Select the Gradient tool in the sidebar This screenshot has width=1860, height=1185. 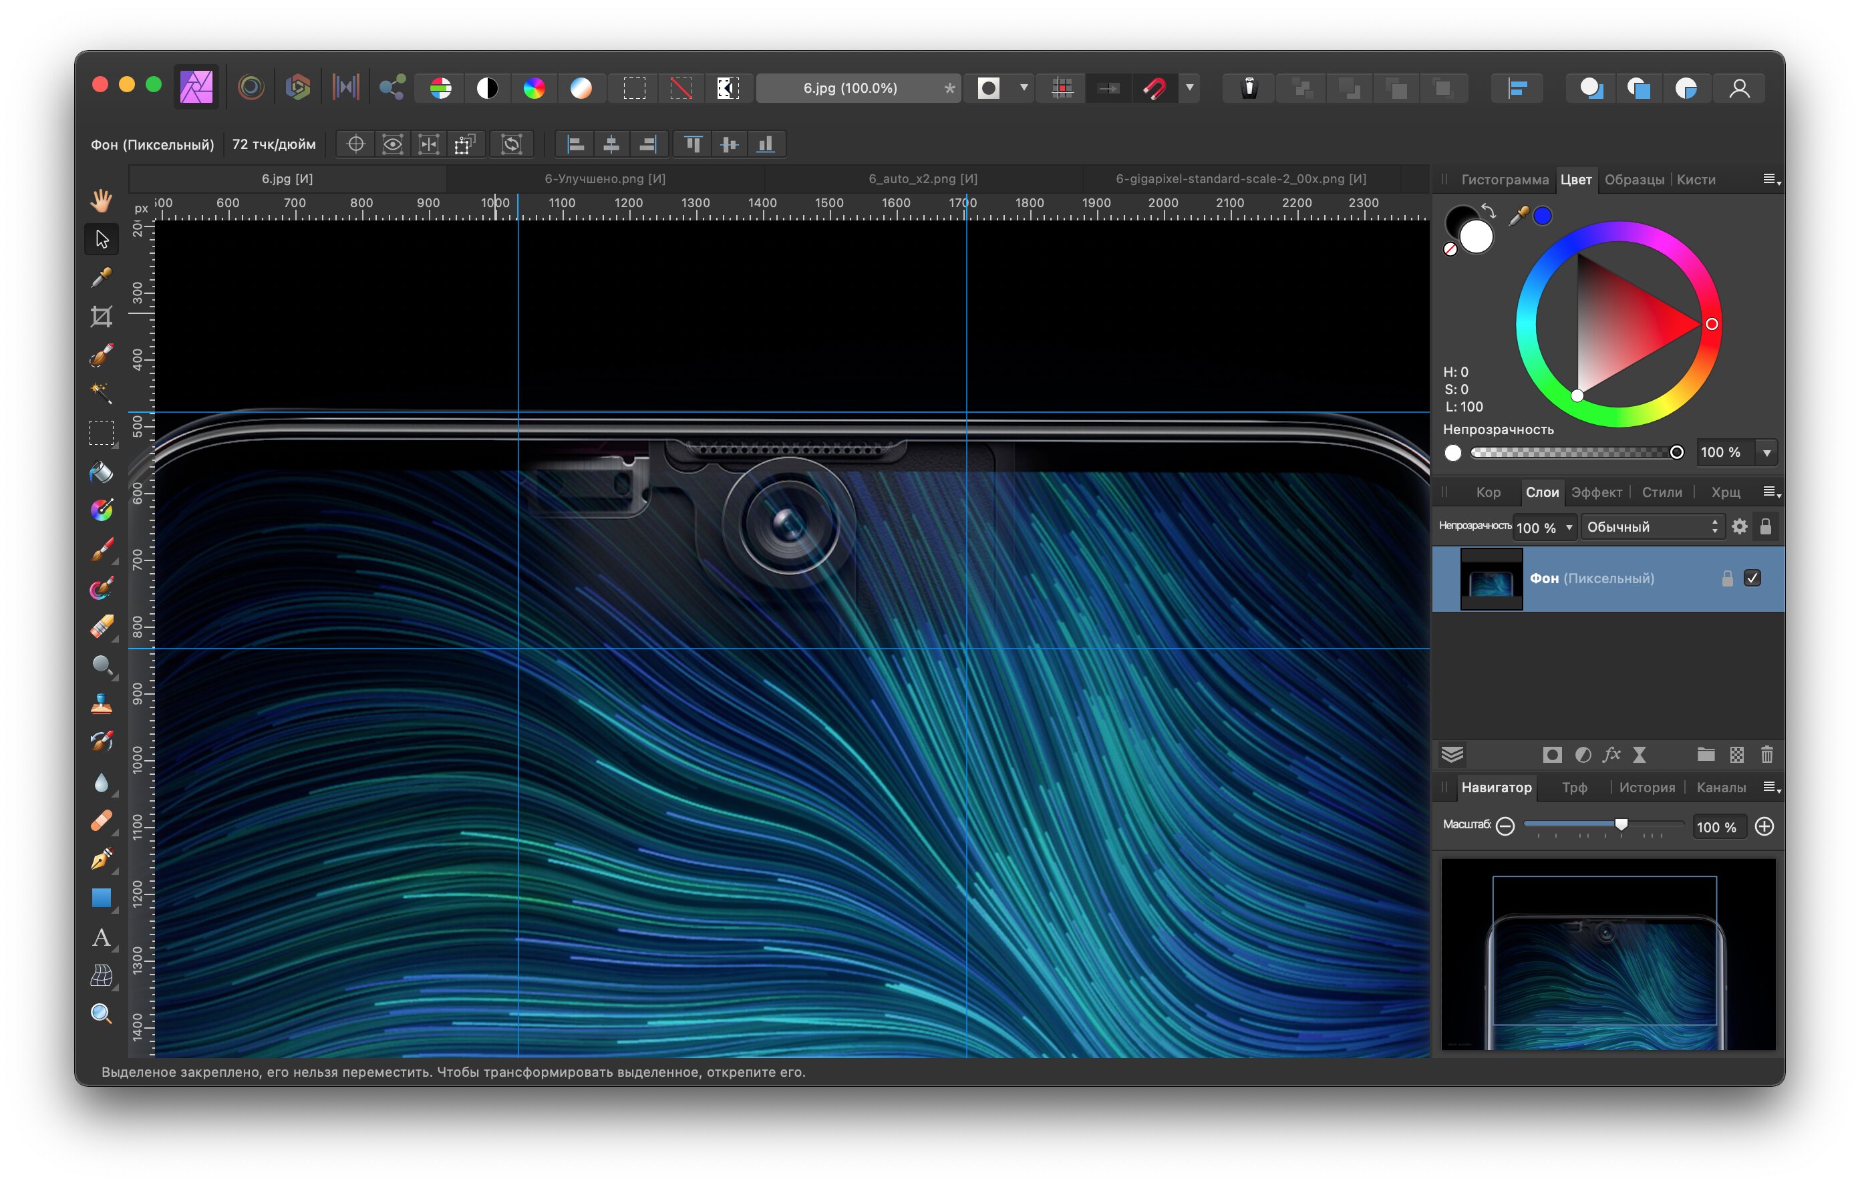(x=101, y=510)
